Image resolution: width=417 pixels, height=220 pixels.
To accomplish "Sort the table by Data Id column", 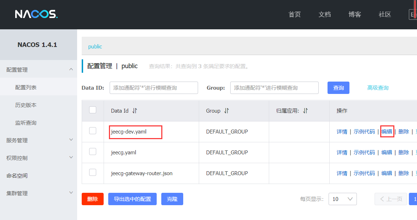I will pos(133,111).
